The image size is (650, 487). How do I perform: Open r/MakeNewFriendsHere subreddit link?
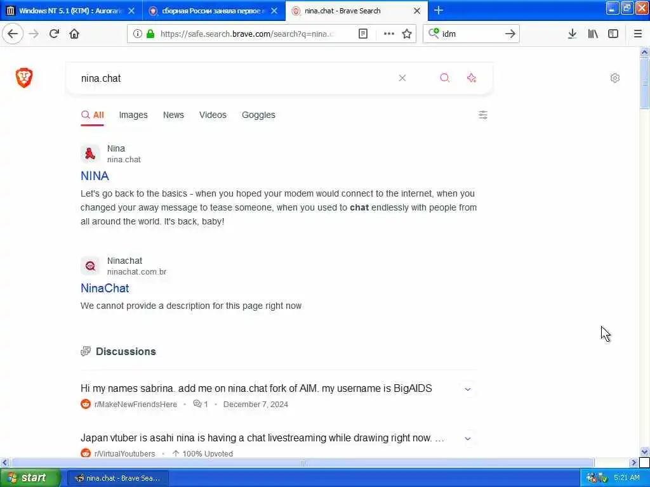coord(136,404)
